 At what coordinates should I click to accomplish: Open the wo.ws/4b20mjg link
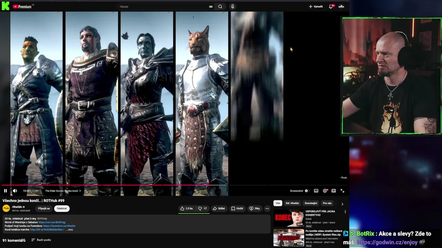click(x=52, y=223)
